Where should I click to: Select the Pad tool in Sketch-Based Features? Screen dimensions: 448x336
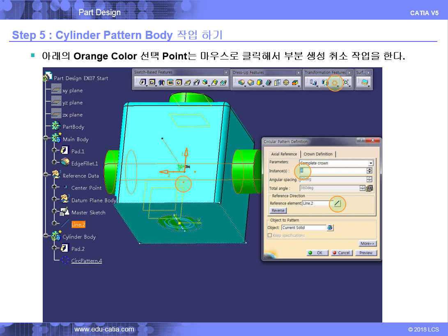tap(142, 82)
